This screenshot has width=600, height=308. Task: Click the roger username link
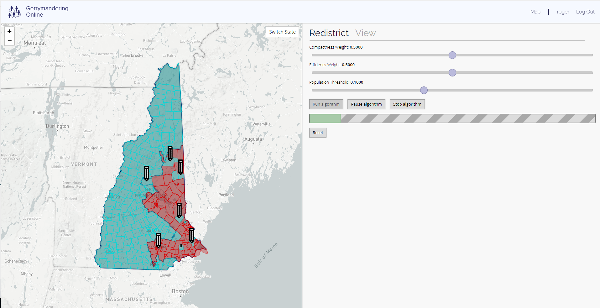tap(563, 12)
